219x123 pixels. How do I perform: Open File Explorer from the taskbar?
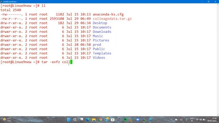pos(94,120)
